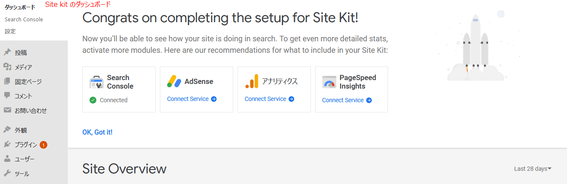Image resolution: width=567 pixels, height=184 pixels.
Task: Connect the アナリティクス service
Action: [x=269, y=99]
